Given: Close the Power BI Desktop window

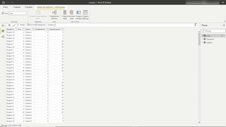Looking at the screenshot, I should 223,2.
